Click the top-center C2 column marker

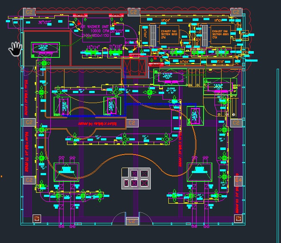coord(133,12)
